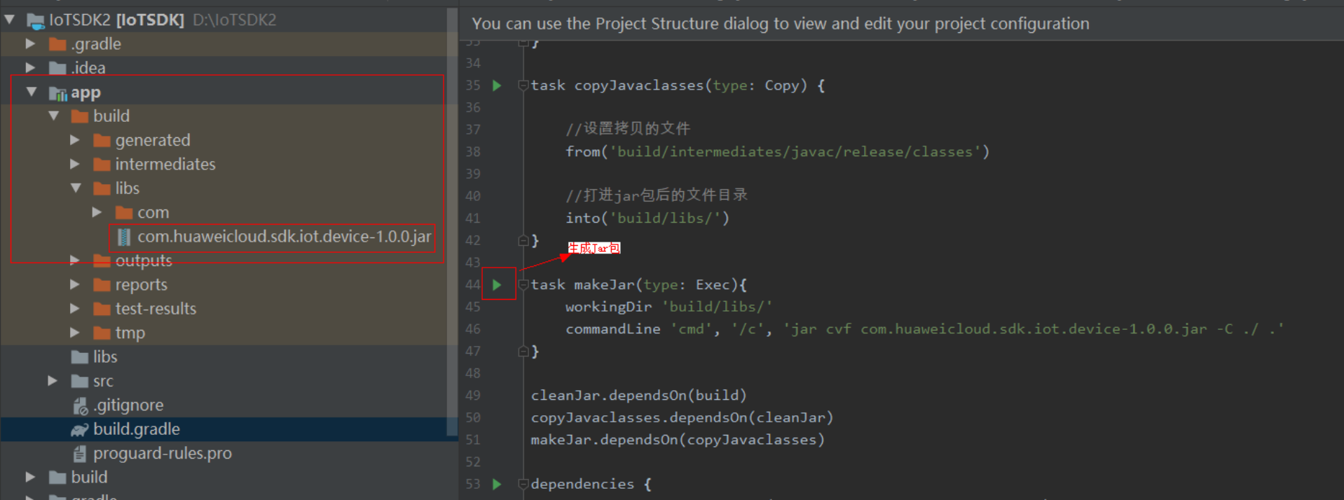
Task: Collapse the libs folder under build
Action: [76, 188]
